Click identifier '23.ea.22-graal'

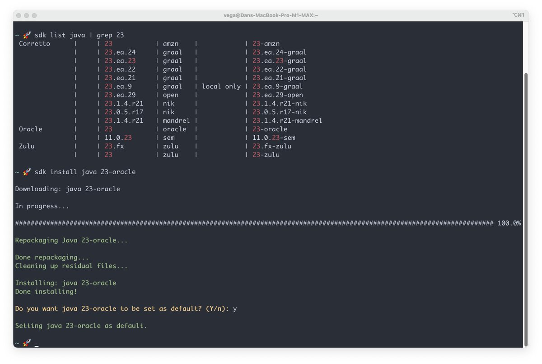280,69
